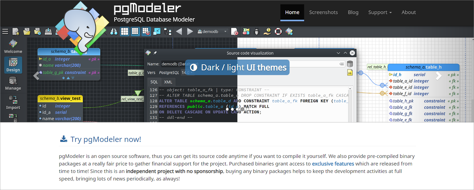Click the lifebuoy support icon
The image size is (474, 190).
[278, 31]
